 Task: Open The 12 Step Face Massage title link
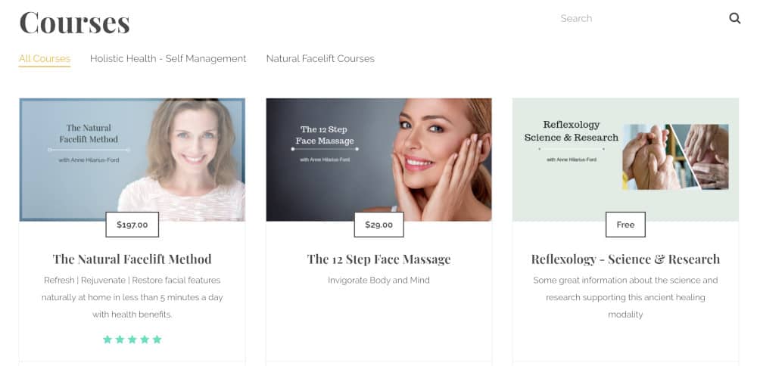tap(379, 259)
